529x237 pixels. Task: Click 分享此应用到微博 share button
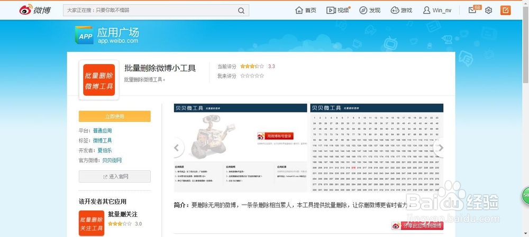(x=417, y=225)
